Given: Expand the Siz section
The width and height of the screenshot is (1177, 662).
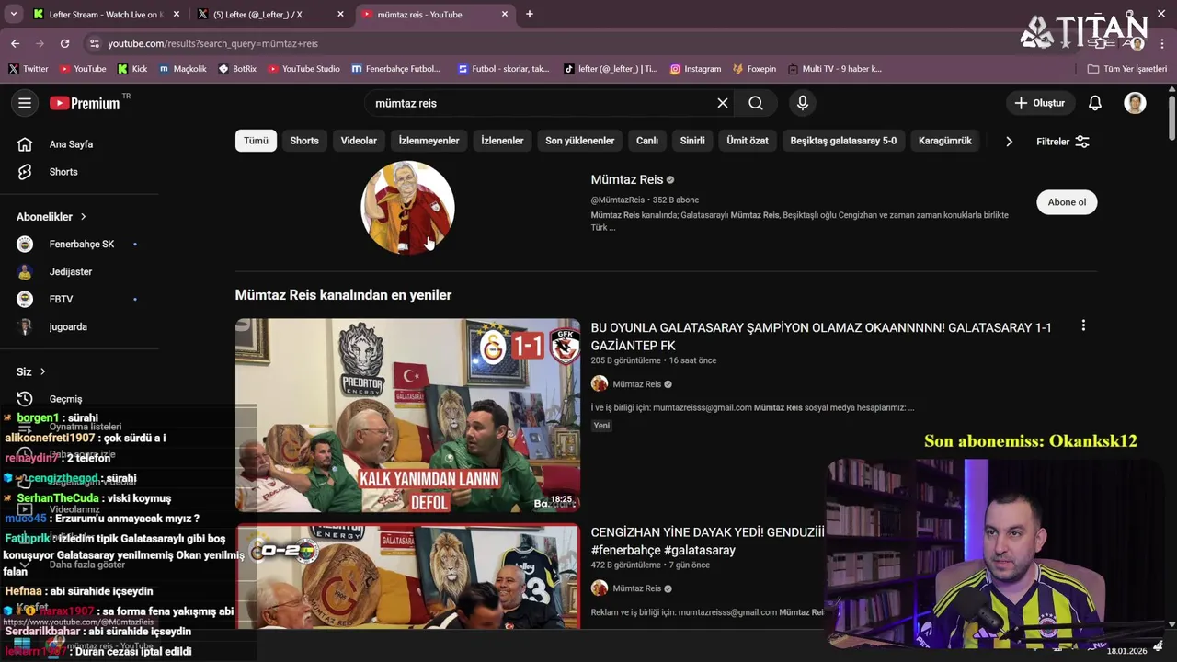Looking at the screenshot, I should click(31, 371).
